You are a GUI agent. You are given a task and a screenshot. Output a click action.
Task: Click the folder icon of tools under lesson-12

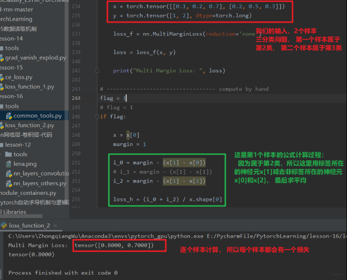(x=8, y=154)
